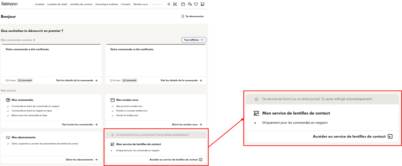Open the Lunettes de soleil menu
The height and width of the screenshot is (166, 402).
[x=57, y=4]
